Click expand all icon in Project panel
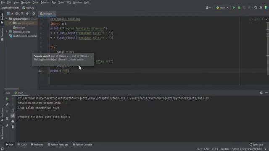Screen dimensions: 269x151 (22, 14)
